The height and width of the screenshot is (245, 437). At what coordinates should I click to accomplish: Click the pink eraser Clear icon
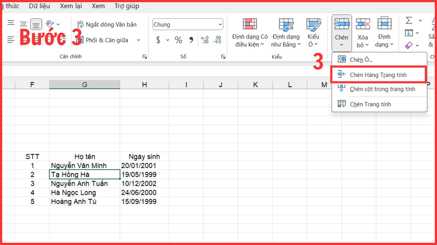[x=409, y=45]
